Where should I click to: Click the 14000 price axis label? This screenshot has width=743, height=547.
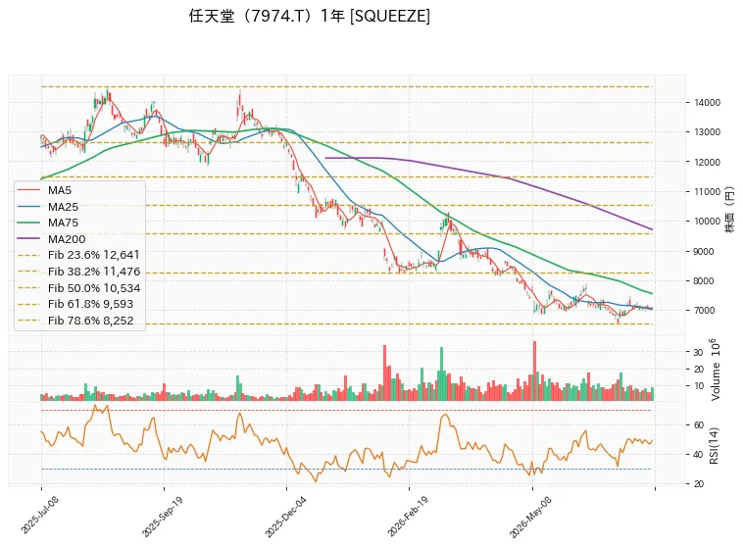[x=708, y=102]
